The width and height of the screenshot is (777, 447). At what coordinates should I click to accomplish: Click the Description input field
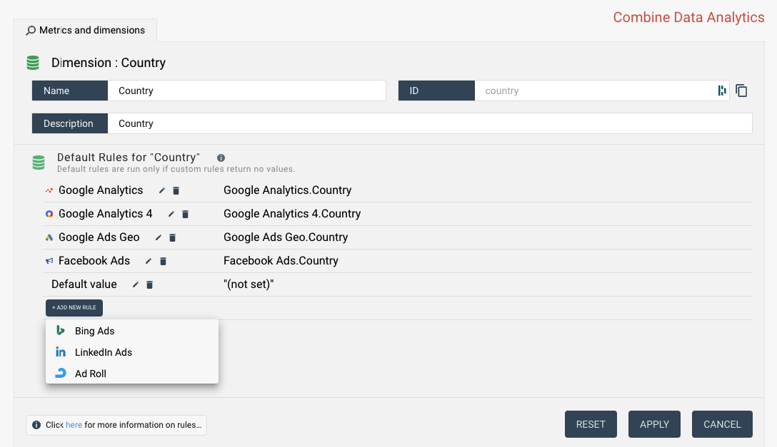click(430, 123)
